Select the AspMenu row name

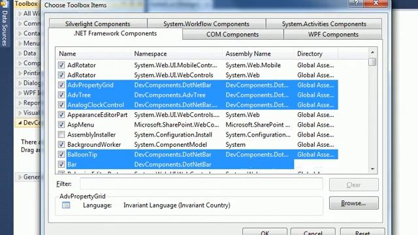pyautogui.click(x=80, y=125)
